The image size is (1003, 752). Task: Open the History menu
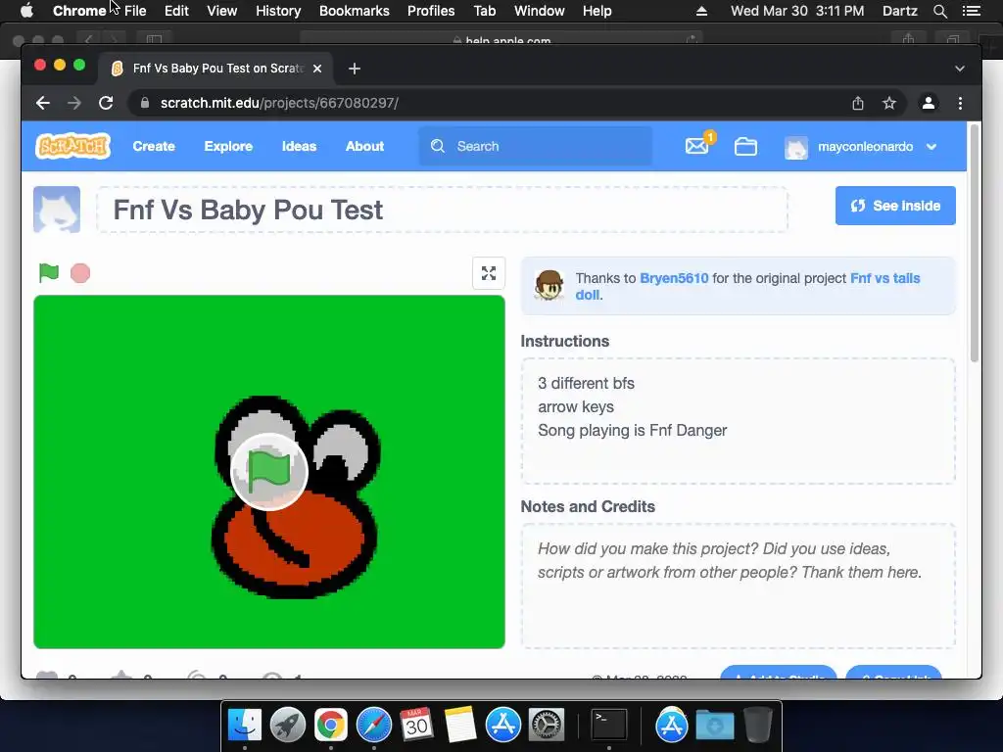(x=278, y=11)
